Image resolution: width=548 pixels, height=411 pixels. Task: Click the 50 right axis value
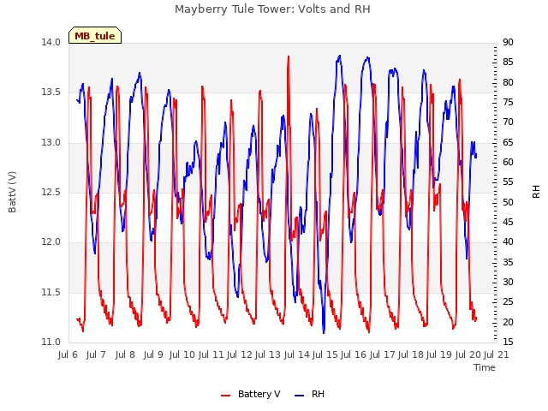pos(508,202)
